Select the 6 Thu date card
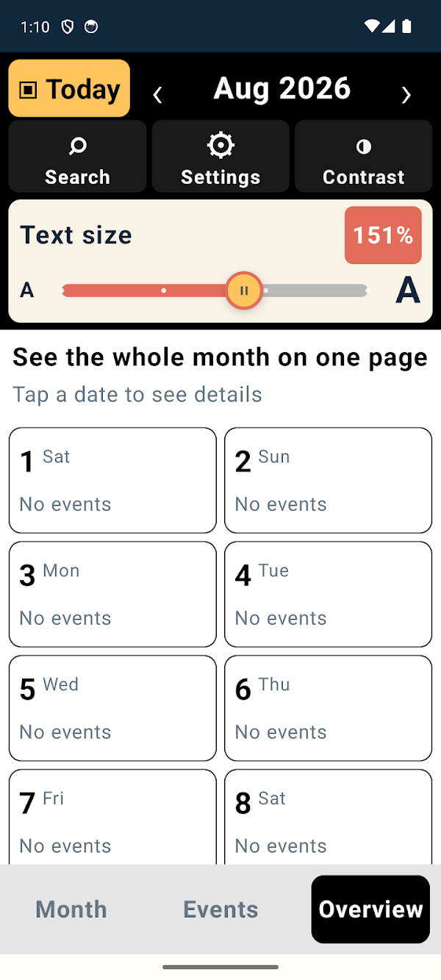The image size is (441, 980). tap(328, 708)
